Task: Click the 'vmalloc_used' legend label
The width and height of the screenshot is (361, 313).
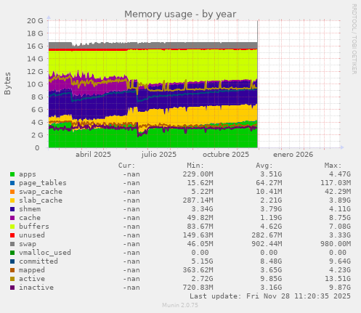Action: pos(45,253)
